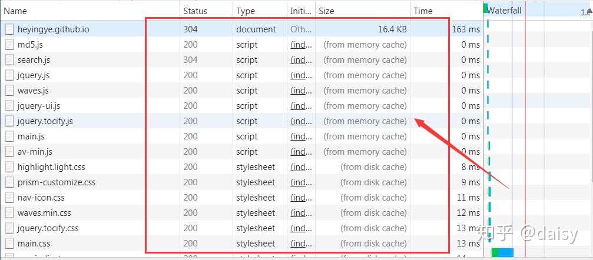Open initiator link for waves.min.css request
593x260 pixels.
click(x=301, y=213)
